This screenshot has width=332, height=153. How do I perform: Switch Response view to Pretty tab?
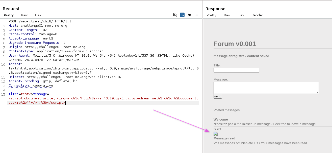(212, 15)
